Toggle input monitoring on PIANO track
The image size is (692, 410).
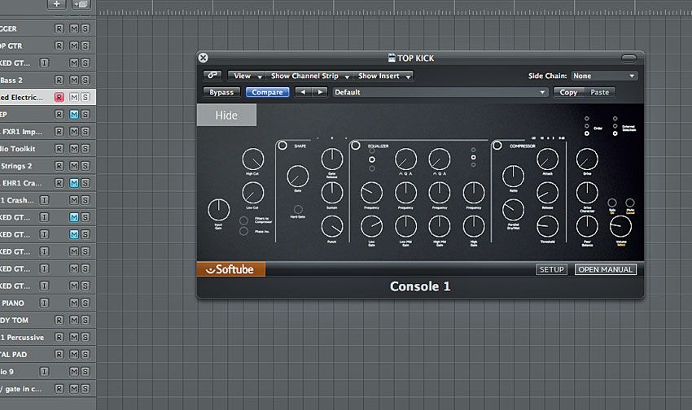tap(44, 303)
